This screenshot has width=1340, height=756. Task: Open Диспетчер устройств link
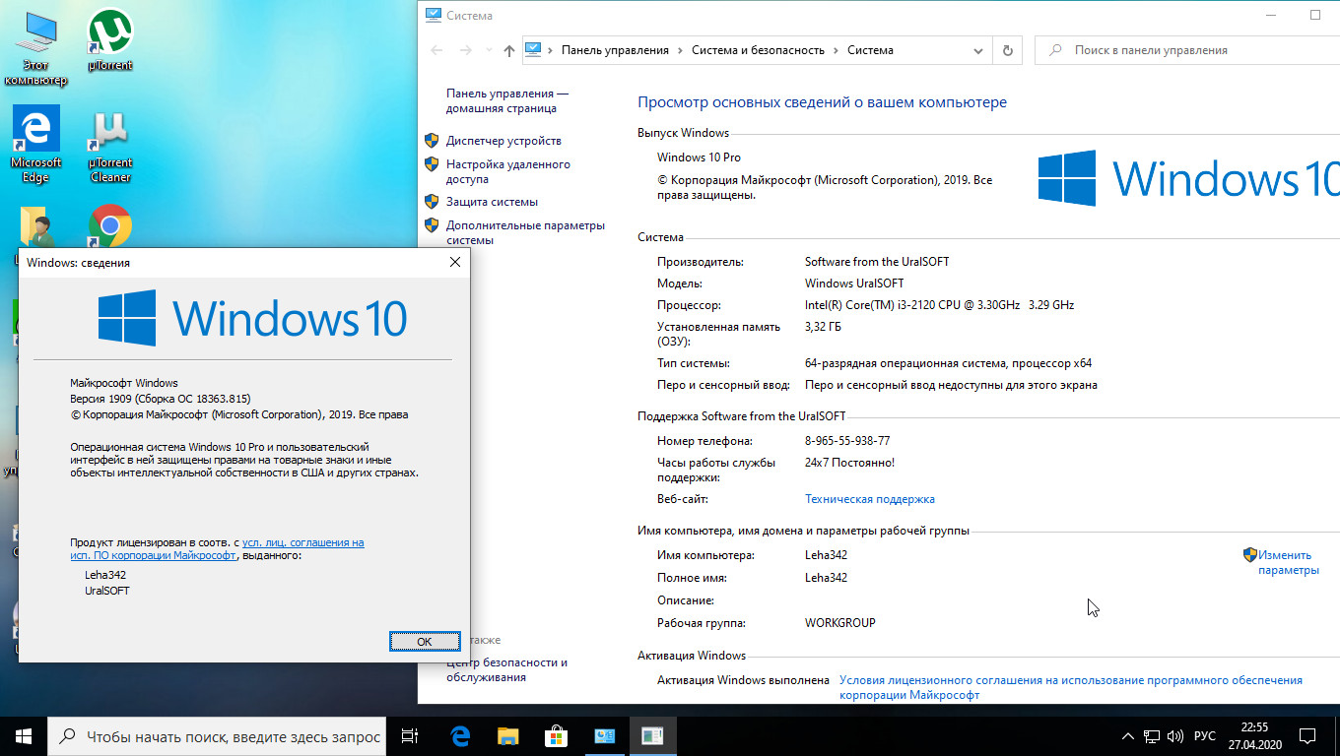tap(503, 141)
